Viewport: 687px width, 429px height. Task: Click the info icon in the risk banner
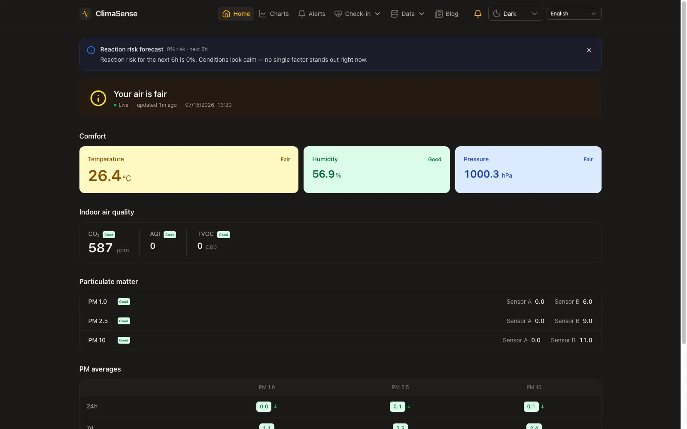(x=91, y=50)
